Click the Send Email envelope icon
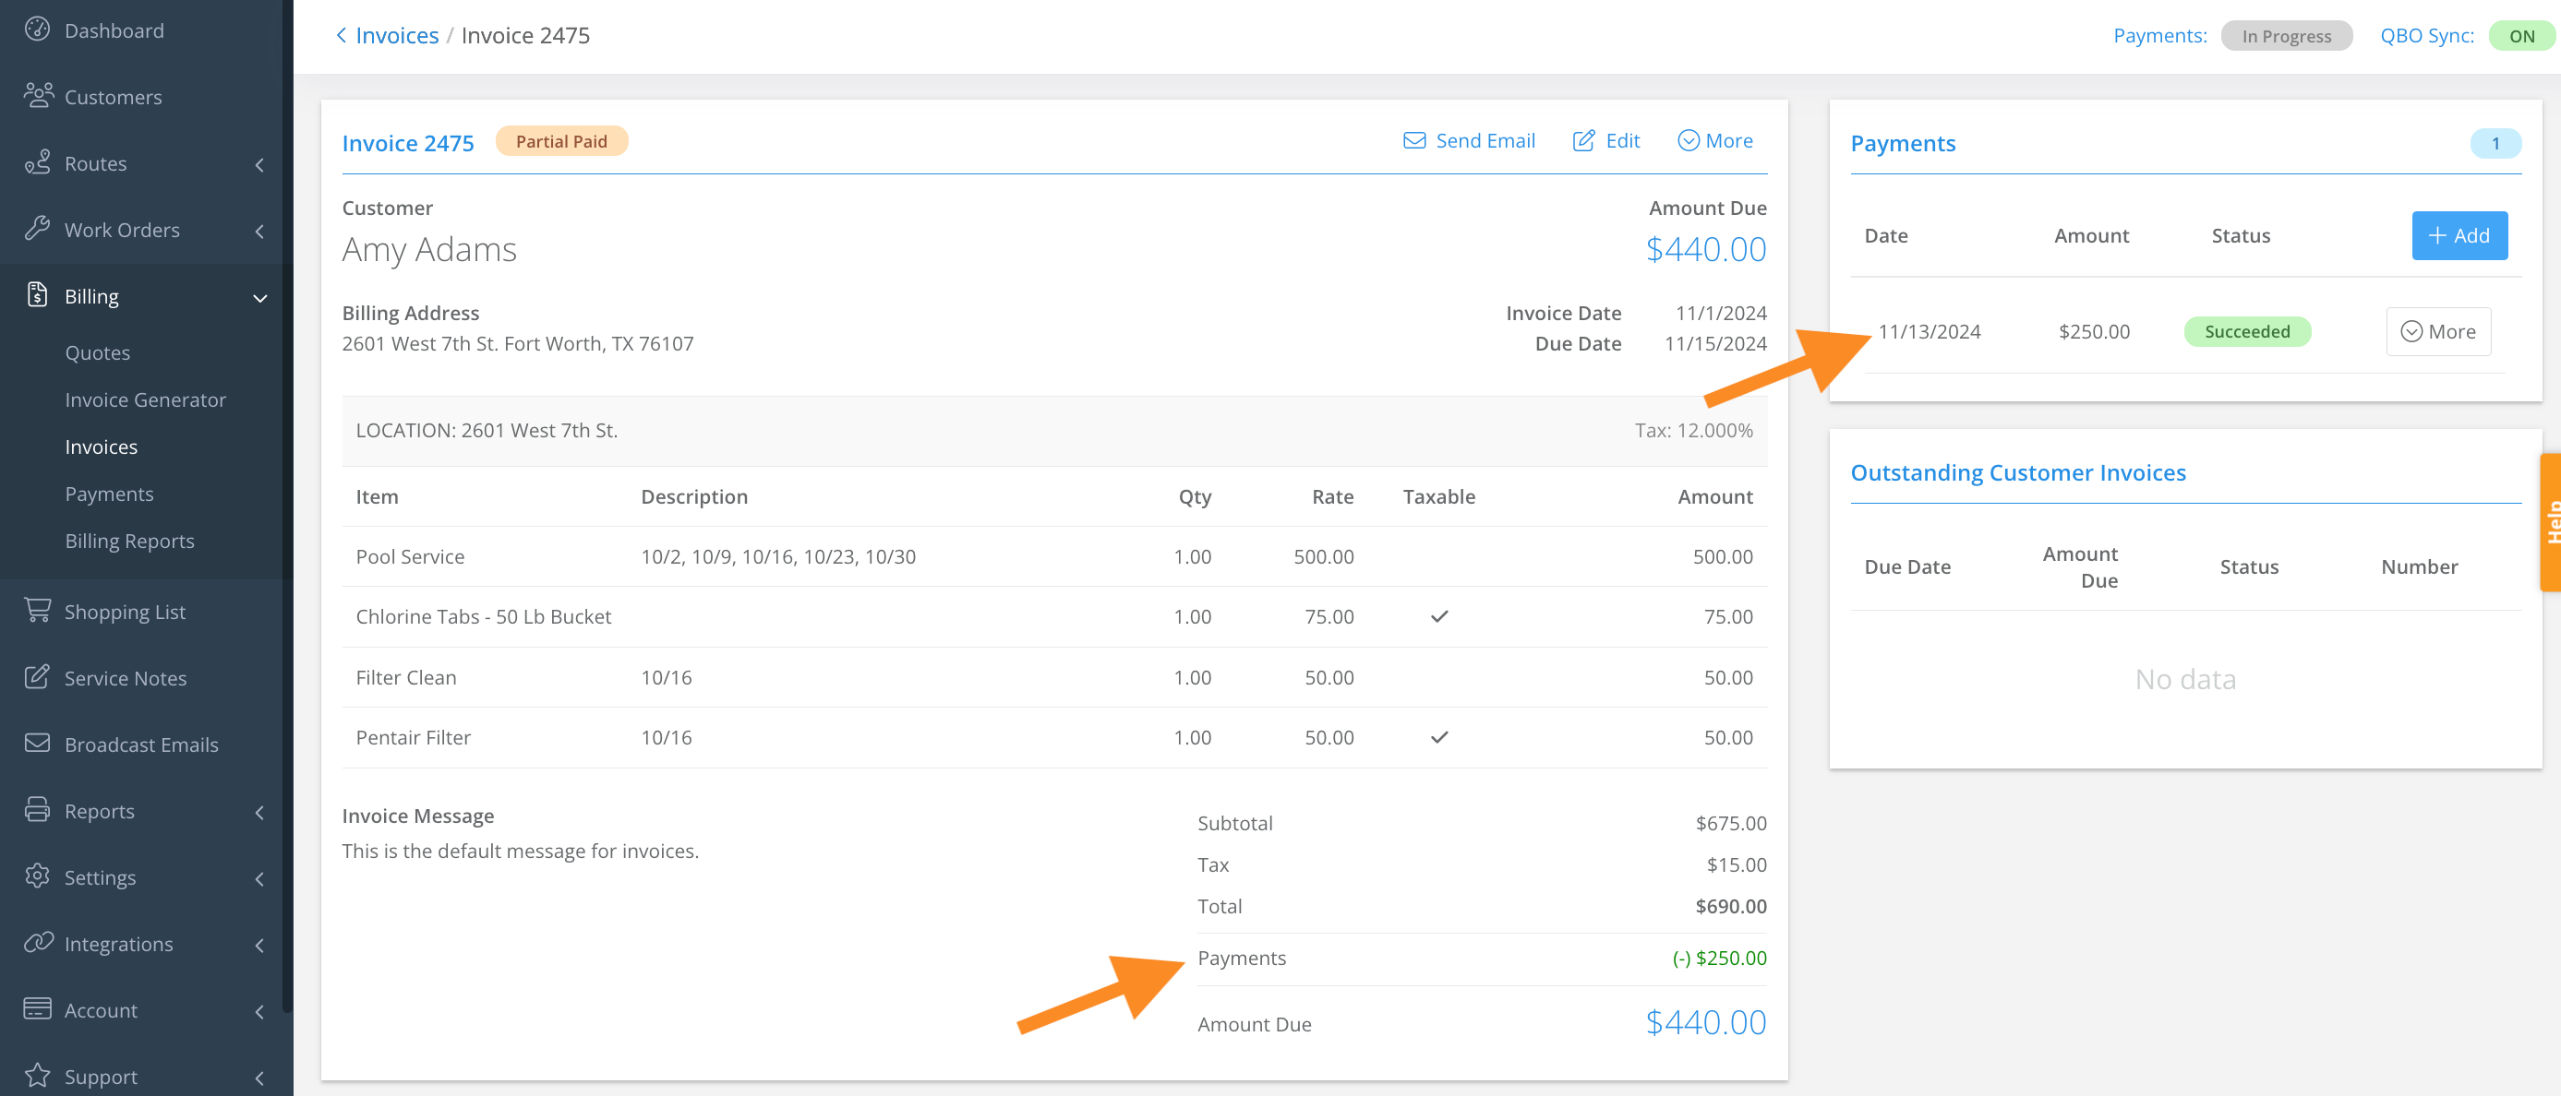 (1413, 141)
